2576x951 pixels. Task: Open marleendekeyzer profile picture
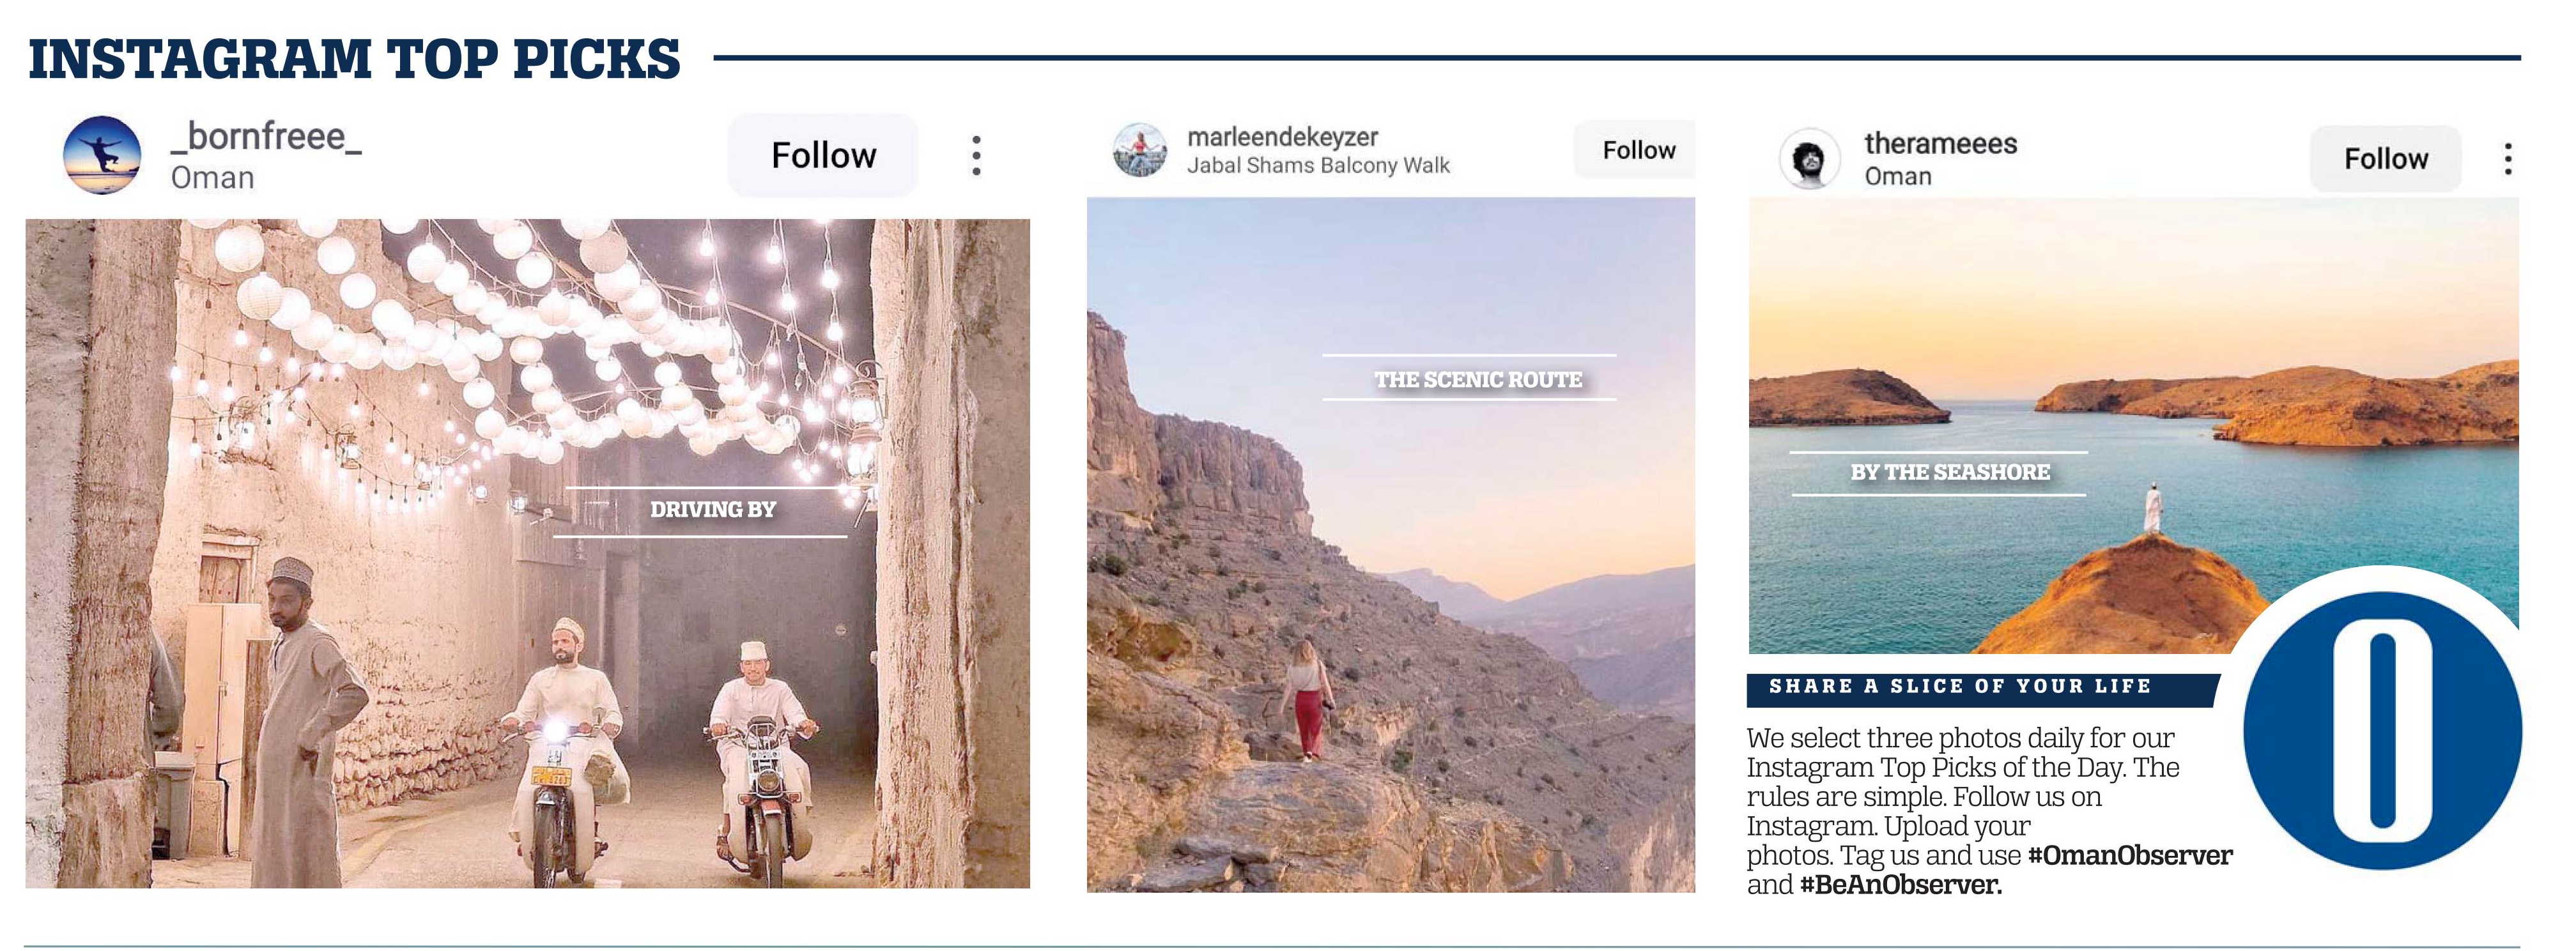click(1140, 150)
